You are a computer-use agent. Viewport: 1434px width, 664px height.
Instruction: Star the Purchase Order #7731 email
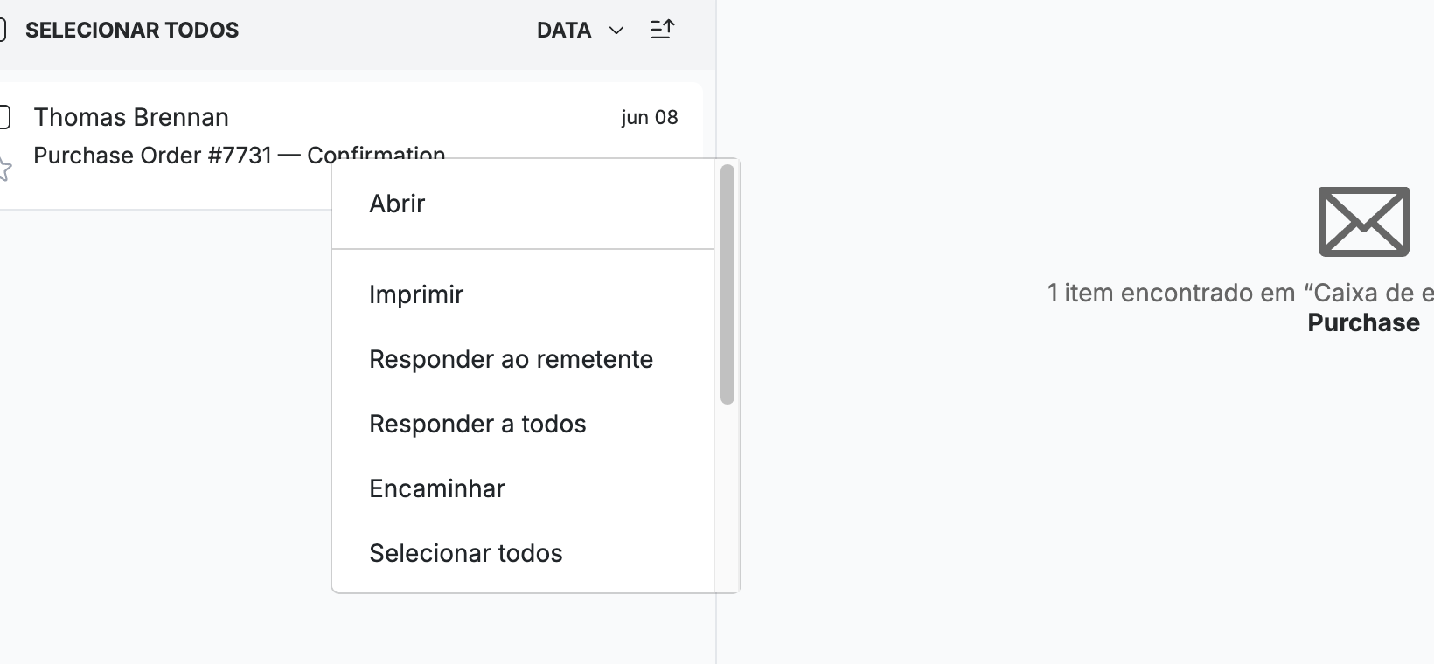click(4, 168)
